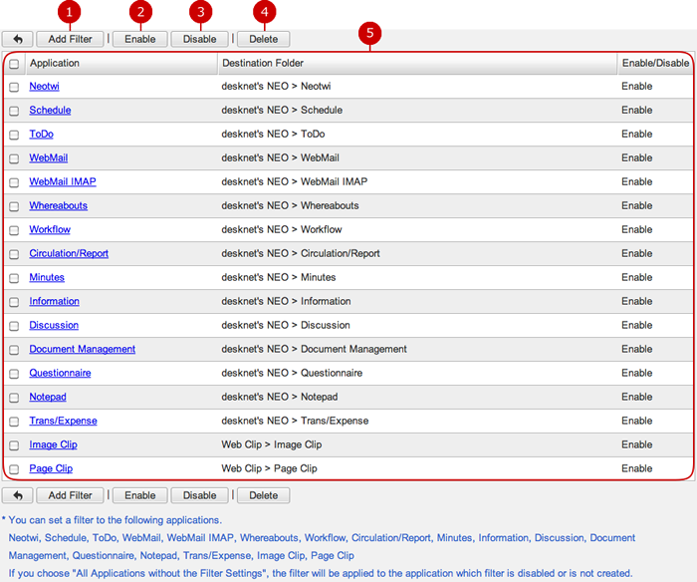Check the Image Clip row checkbox
This screenshot has width=697, height=582.
(14, 445)
